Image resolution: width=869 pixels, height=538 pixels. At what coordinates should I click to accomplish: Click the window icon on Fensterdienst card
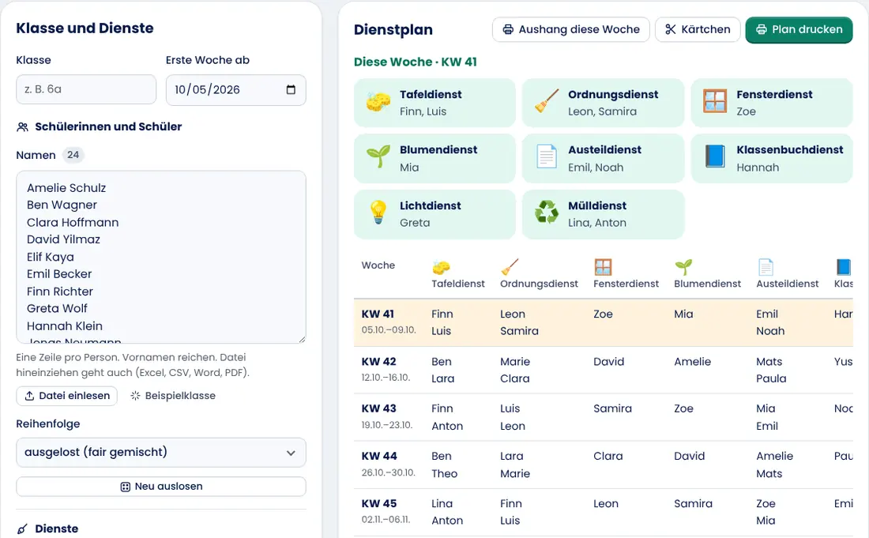[x=715, y=103]
